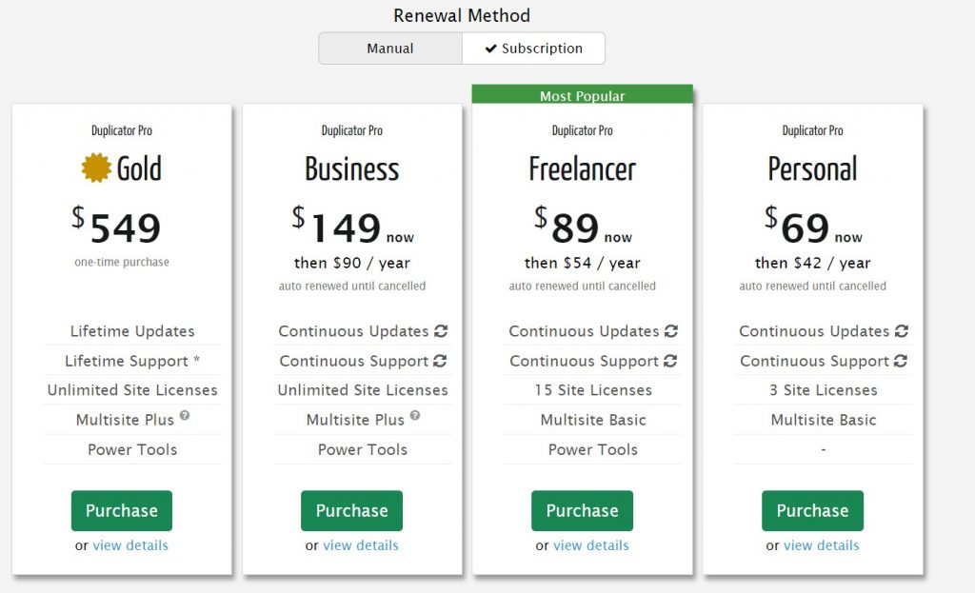
Task: Select the Subscription renewal method
Action: tap(533, 49)
